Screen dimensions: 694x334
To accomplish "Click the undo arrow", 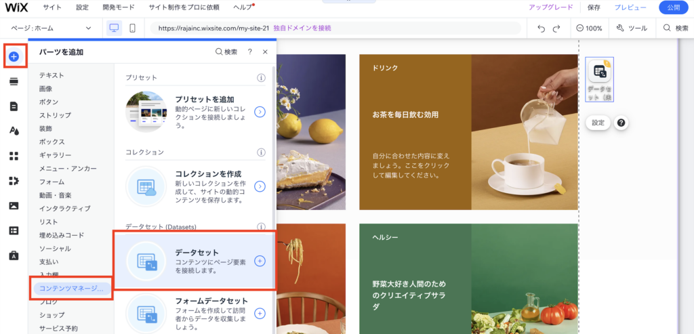I will (x=541, y=28).
